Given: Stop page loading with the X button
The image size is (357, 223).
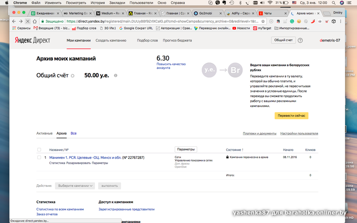Looking at the screenshot, I should pyautogui.click(x=28, y=21).
